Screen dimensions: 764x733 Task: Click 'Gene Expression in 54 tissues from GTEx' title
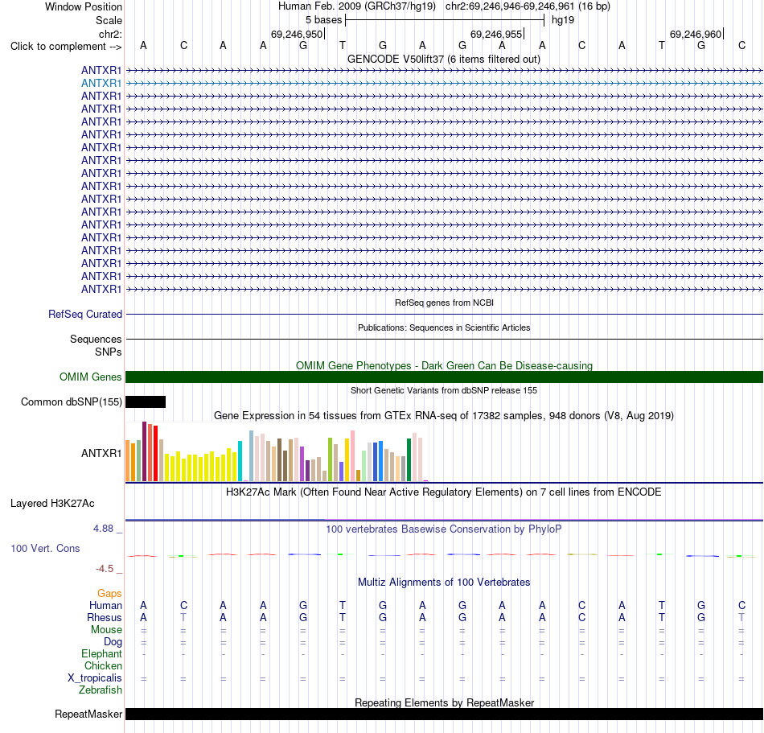click(444, 416)
